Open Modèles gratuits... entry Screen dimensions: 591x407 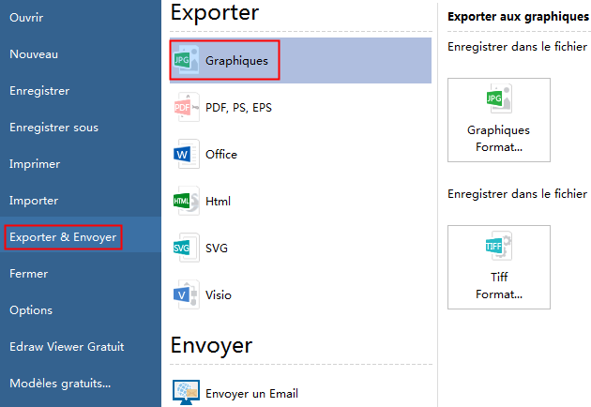60,384
